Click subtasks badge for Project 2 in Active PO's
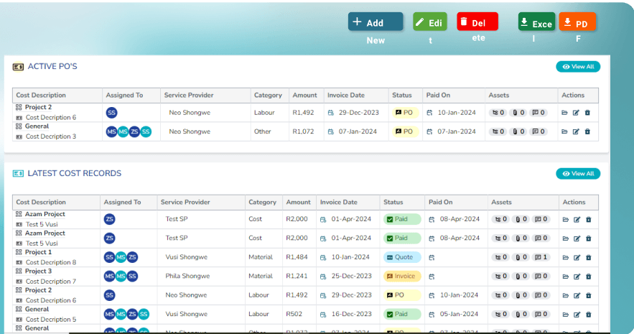Screen dimensions: 634x334 498,113
